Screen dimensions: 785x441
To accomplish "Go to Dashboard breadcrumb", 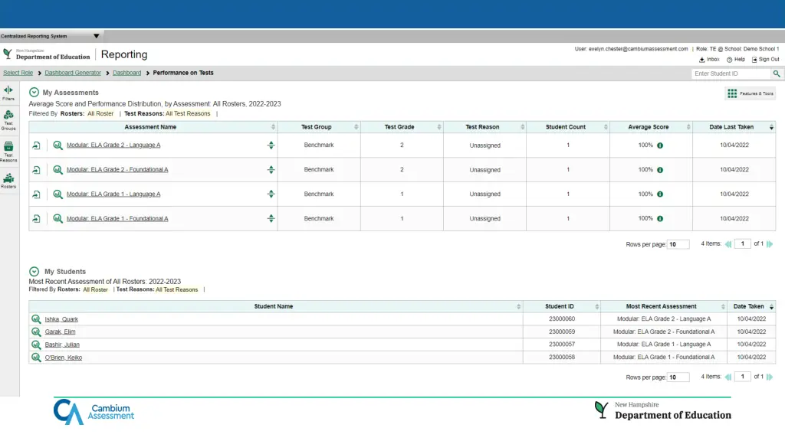I will coord(126,73).
